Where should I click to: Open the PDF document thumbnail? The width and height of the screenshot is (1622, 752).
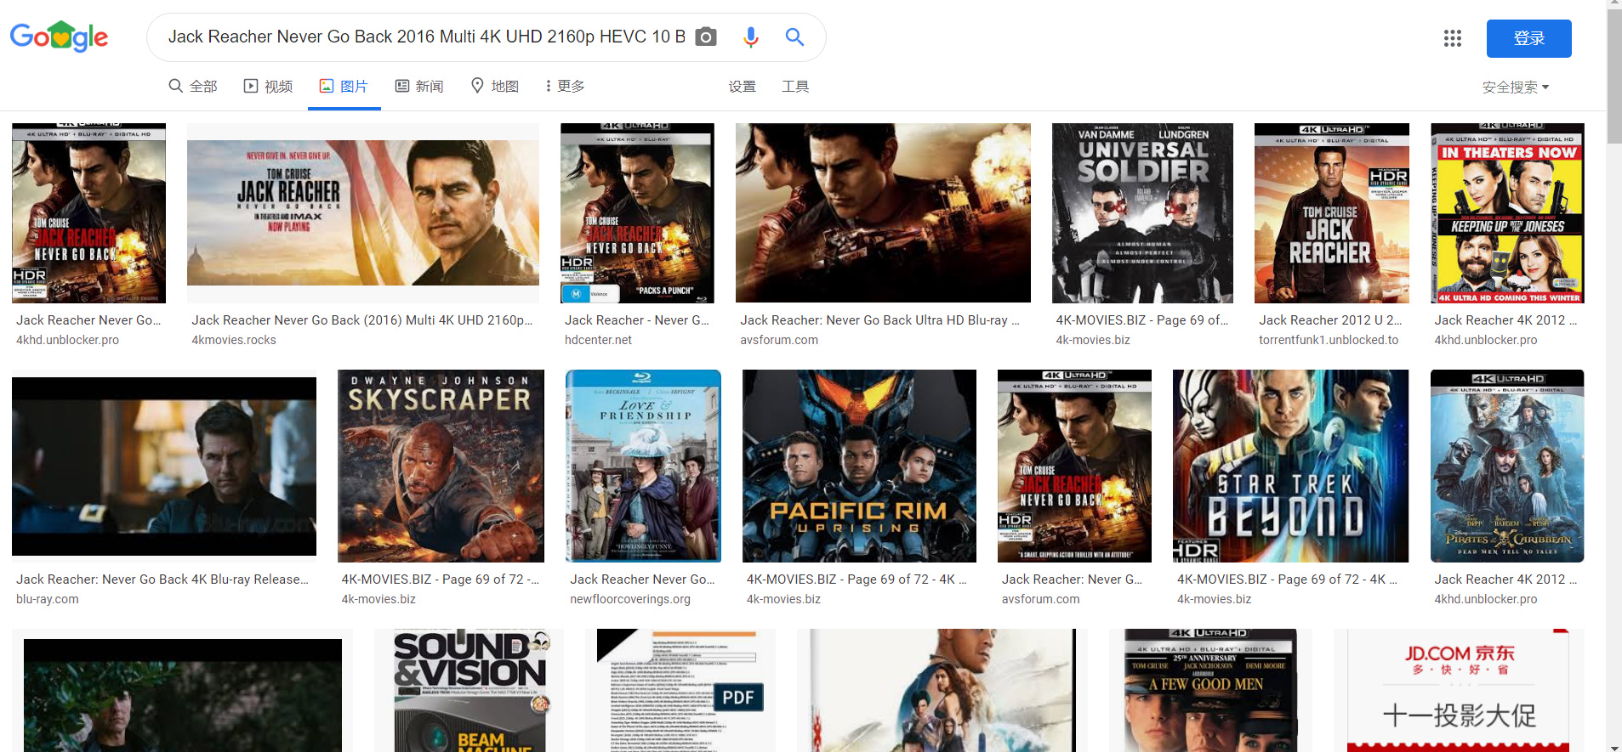click(x=680, y=690)
